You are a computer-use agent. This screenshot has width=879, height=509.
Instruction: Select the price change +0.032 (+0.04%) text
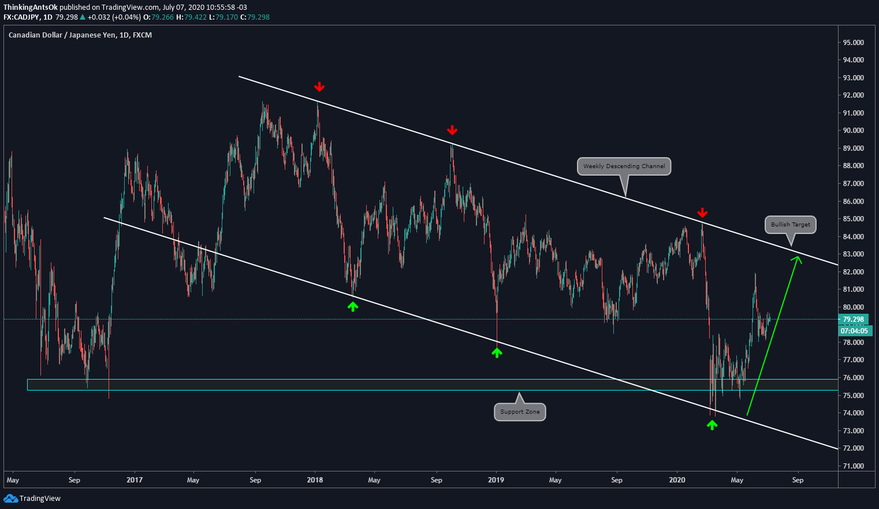114,17
